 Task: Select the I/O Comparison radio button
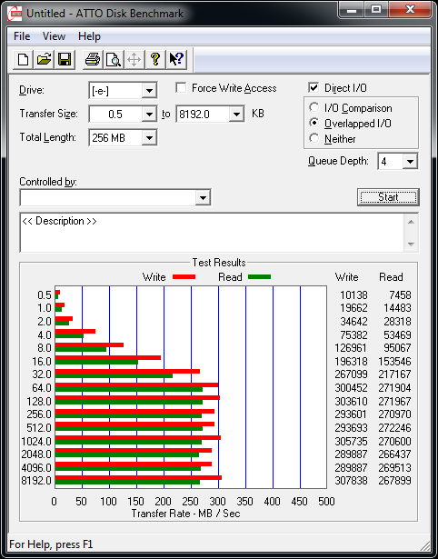pos(314,107)
